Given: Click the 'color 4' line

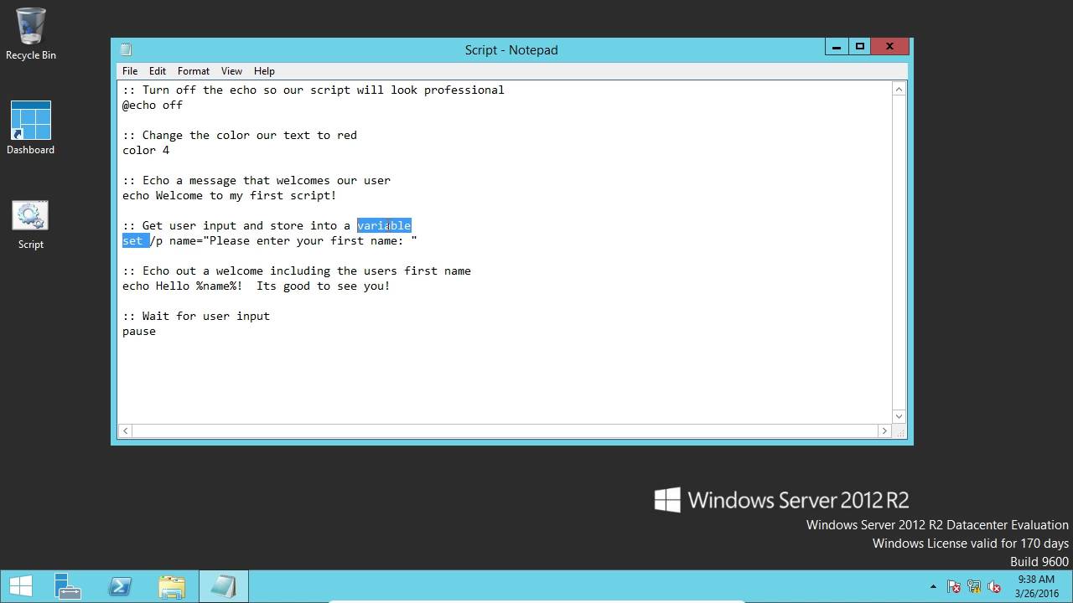Looking at the screenshot, I should coord(146,150).
